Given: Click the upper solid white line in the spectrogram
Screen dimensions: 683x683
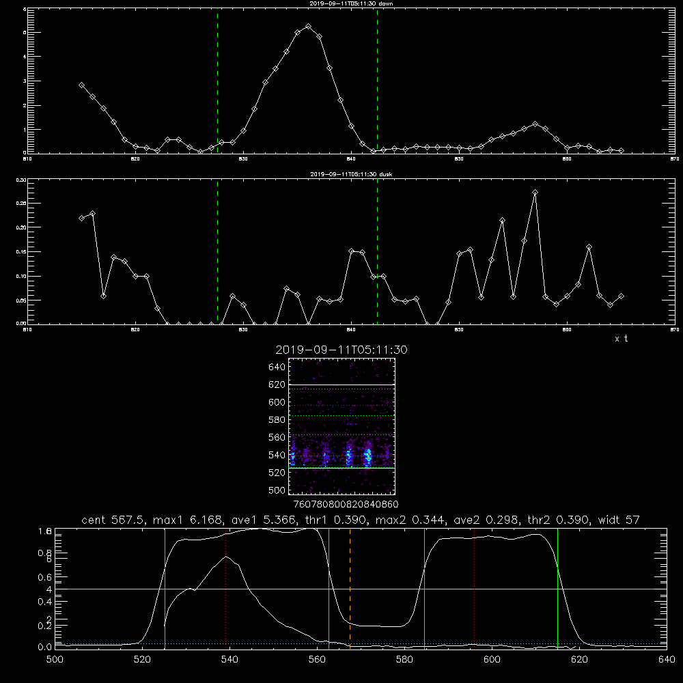Looking at the screenshot, I should [341, 385].
